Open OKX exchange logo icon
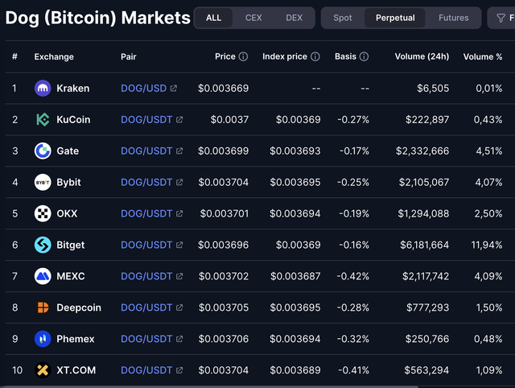 (43, 213)
